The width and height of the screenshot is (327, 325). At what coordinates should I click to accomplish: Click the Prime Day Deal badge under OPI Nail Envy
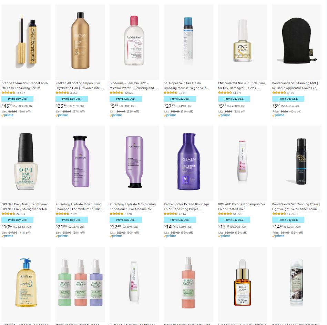click(17, 220)
